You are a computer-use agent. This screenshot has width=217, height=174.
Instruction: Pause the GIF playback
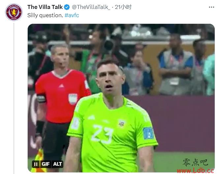pos(36,164)
